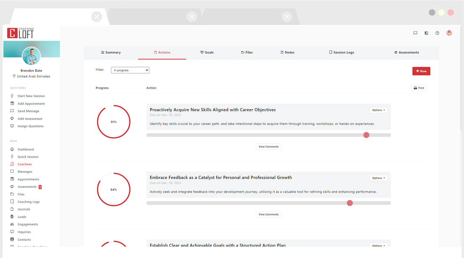Expand Options on the Embrace Feedback action
464x258 pixels.
coord(378,178)
